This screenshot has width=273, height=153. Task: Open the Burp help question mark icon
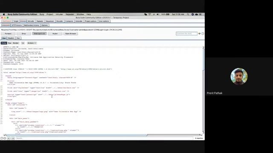point(203,34)
